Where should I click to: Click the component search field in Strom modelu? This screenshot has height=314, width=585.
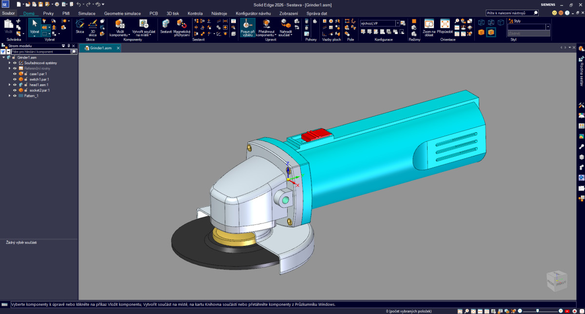tap(41, 51)
